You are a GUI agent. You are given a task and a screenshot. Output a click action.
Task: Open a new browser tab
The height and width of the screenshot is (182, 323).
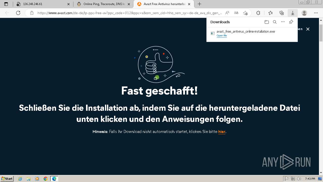199,4
